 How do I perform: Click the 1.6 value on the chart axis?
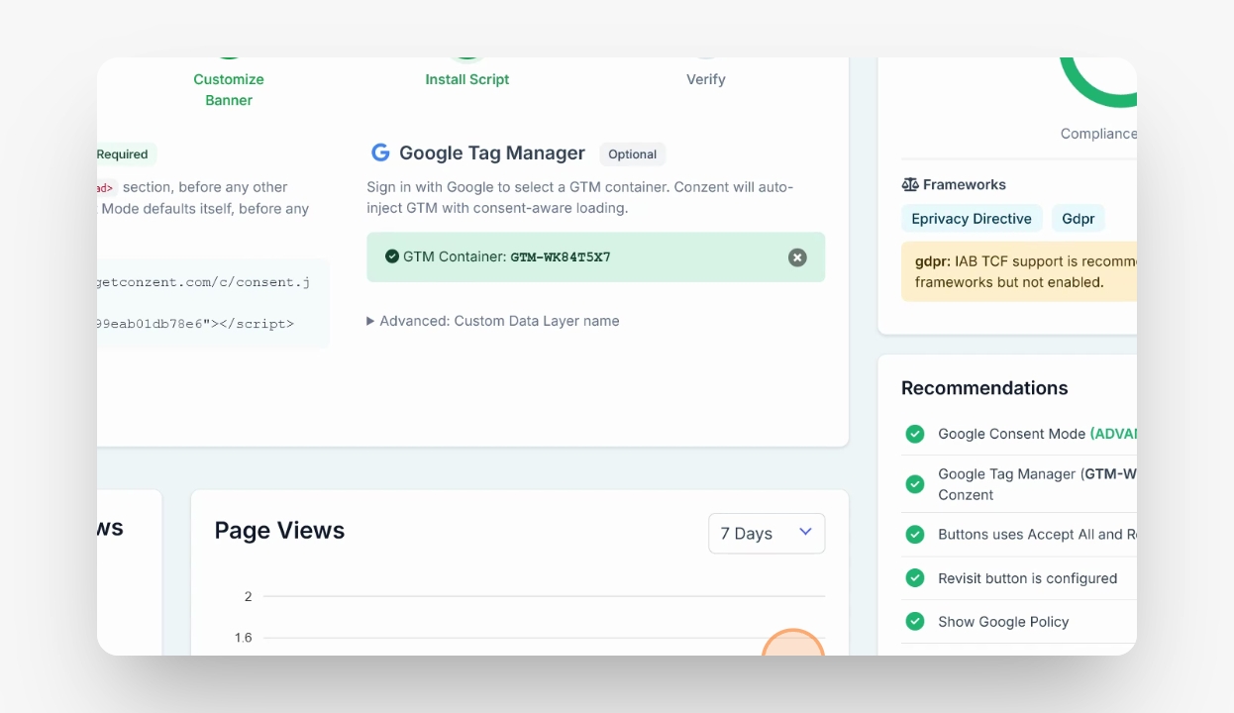[x=244, y=637]
